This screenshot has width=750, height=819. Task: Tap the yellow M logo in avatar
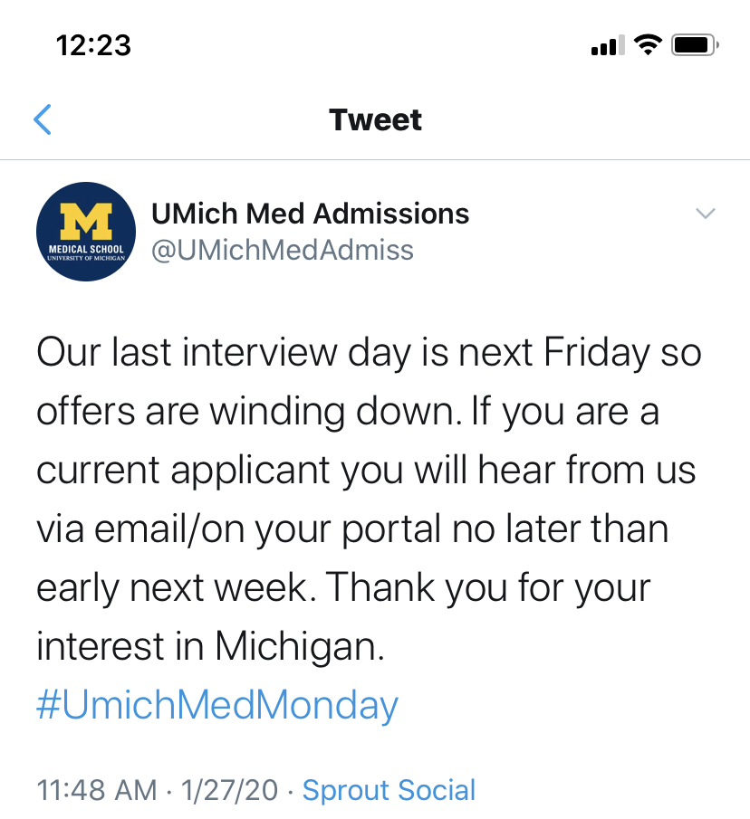pyautogui.click(x=86, y=221)
